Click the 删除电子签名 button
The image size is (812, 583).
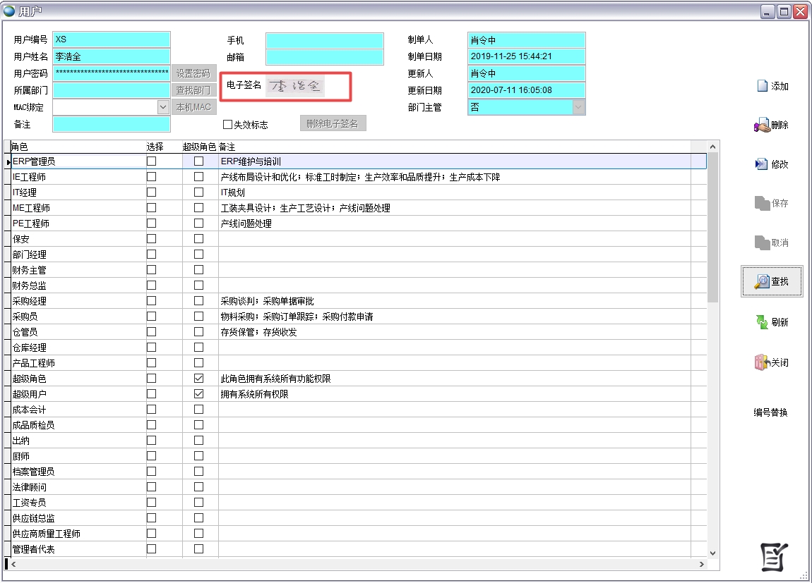point(333,123)
